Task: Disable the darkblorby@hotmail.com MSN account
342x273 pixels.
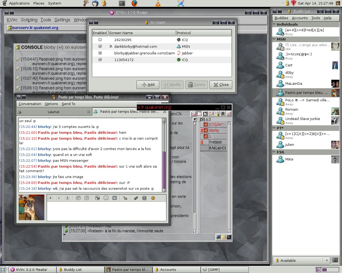Action: pyautogui.click(x=100, y=46)
